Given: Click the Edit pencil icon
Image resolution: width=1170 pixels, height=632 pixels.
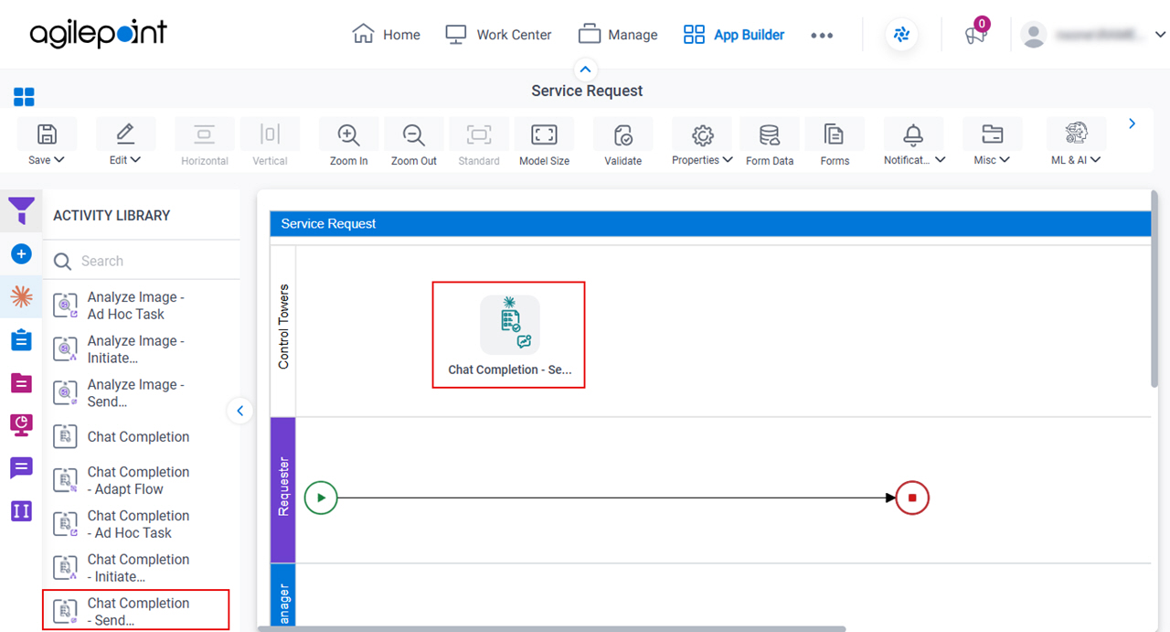Looking at the screenshot, I should tap(125, 134).
